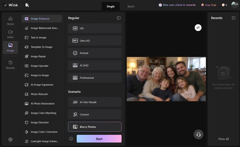Viewport: 240px width, 147px height.
Task: Collapse the Recents panel
Action: click(x=233, y=18)
